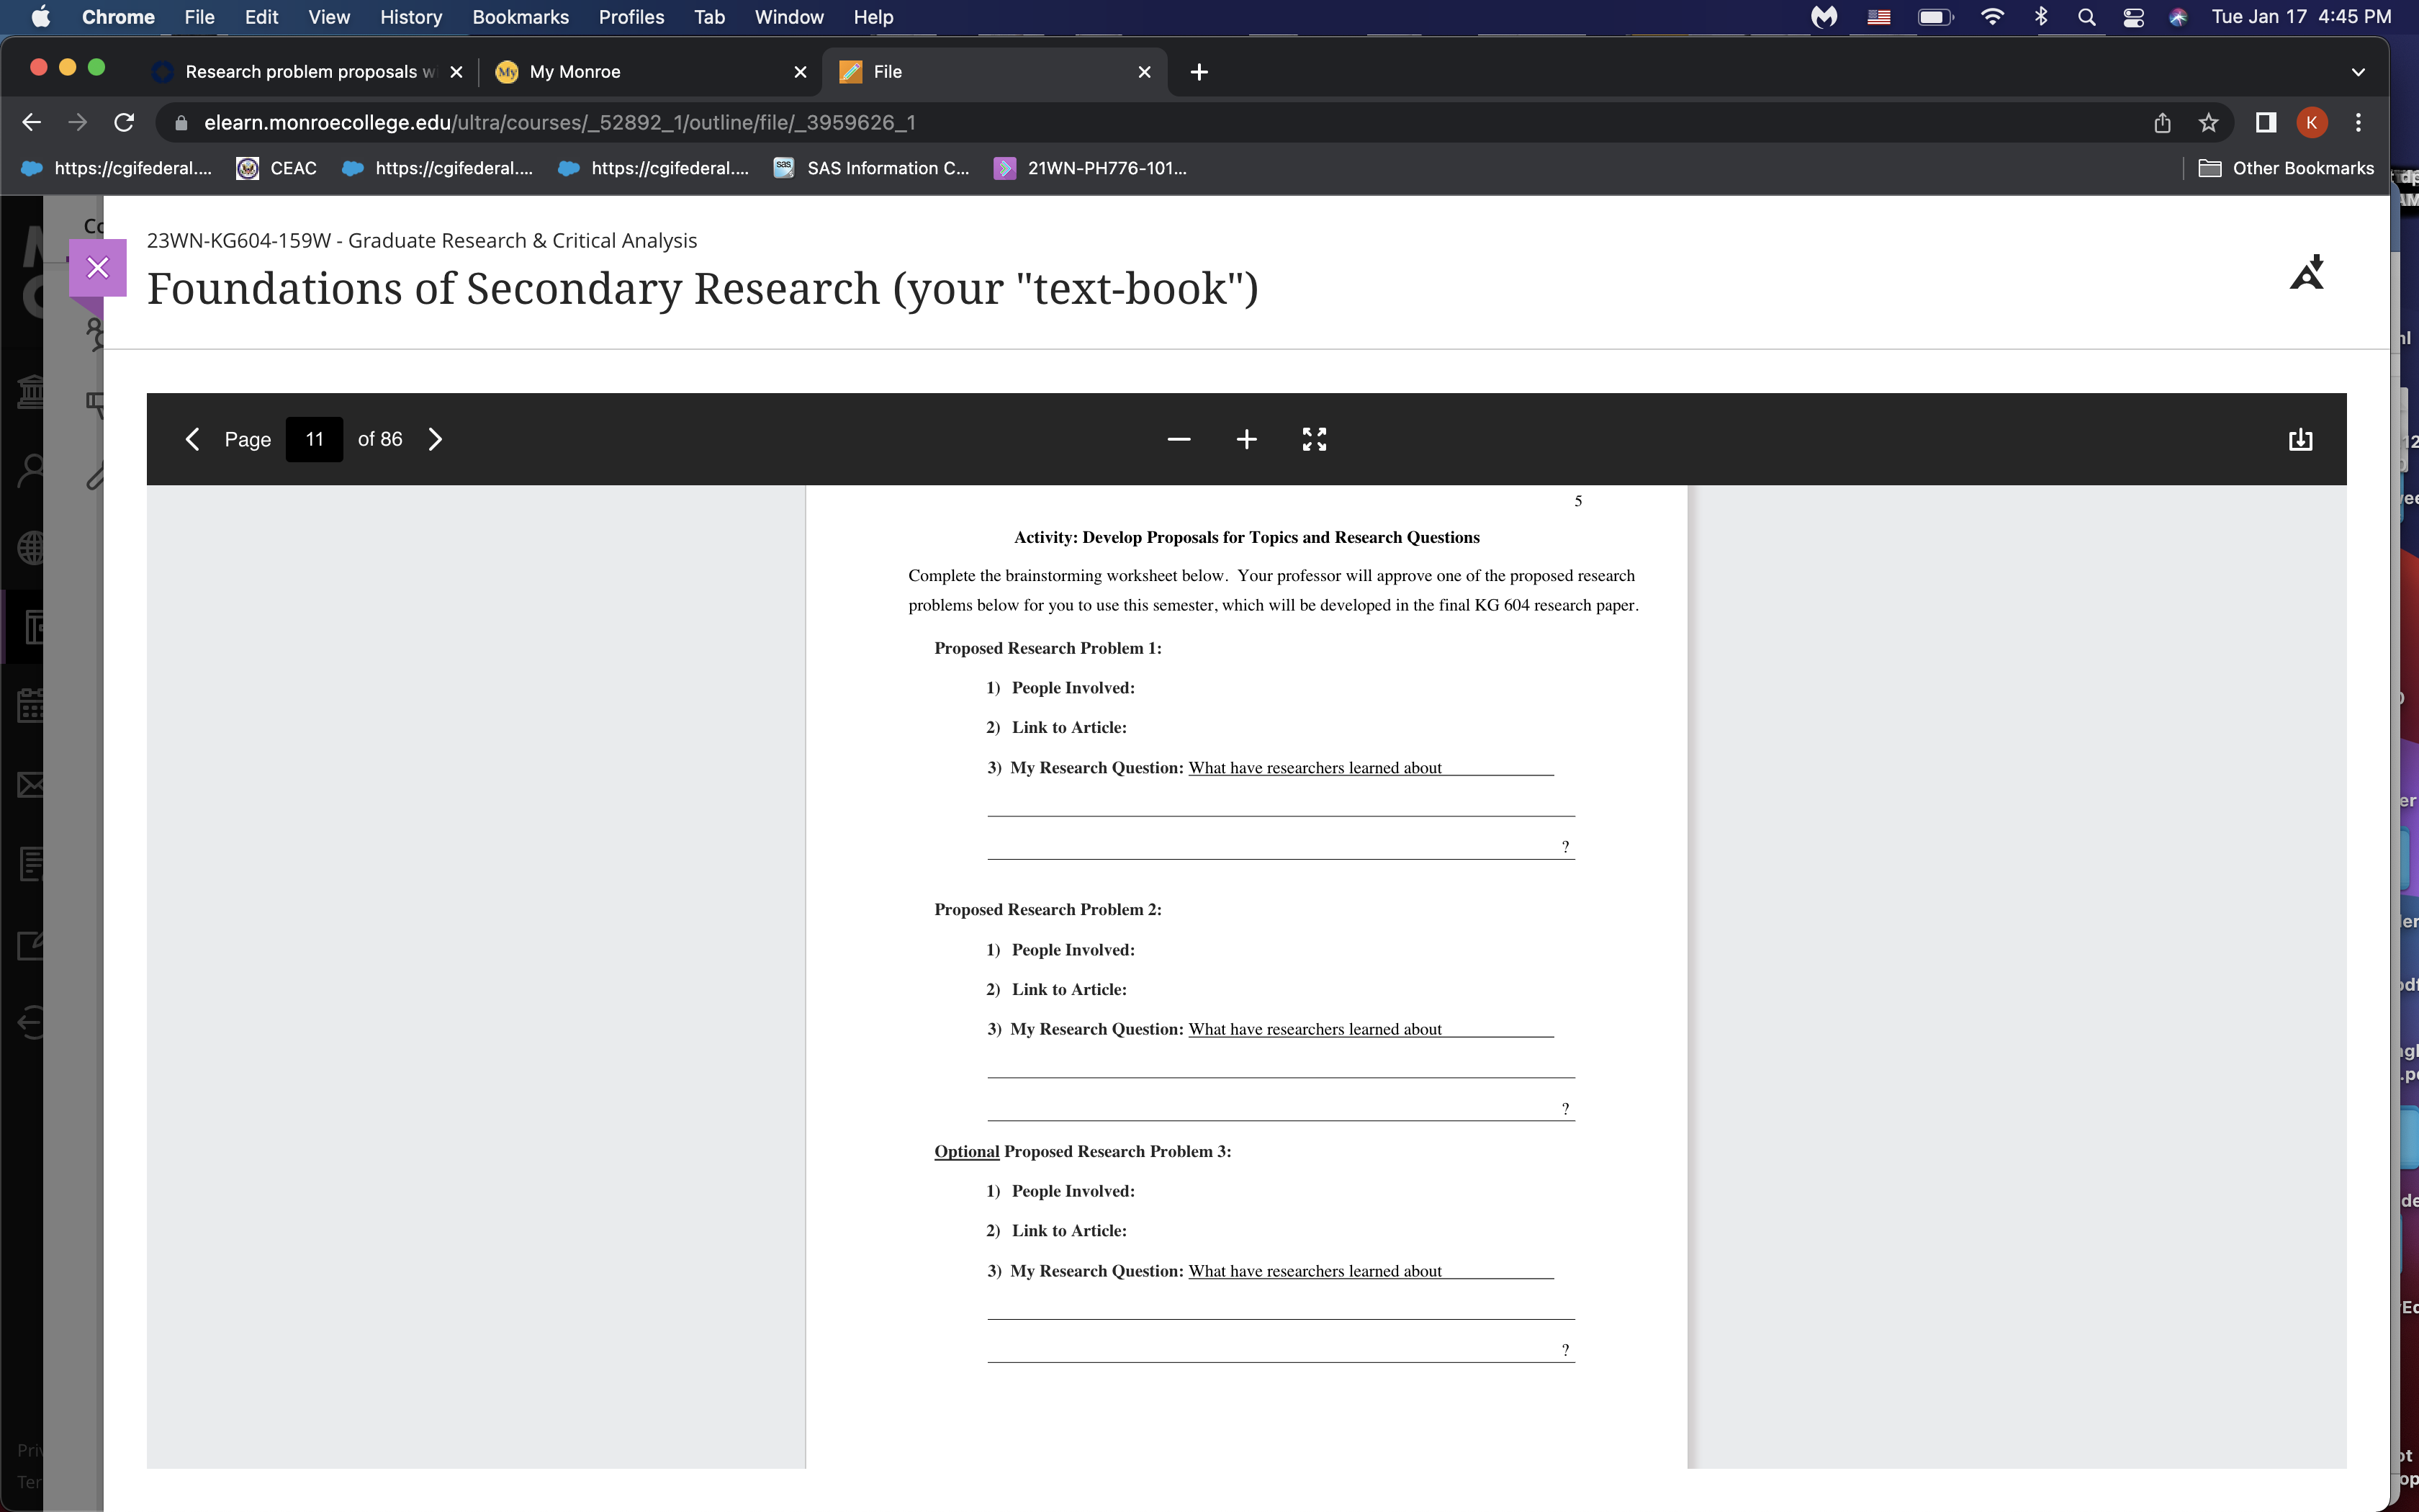Go to previous PDF page arrow

click(193, 439)
